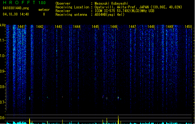This screenshot has width=195, height=124.
Task: Click the 0.9 frequency axis label
Action: 2,71
